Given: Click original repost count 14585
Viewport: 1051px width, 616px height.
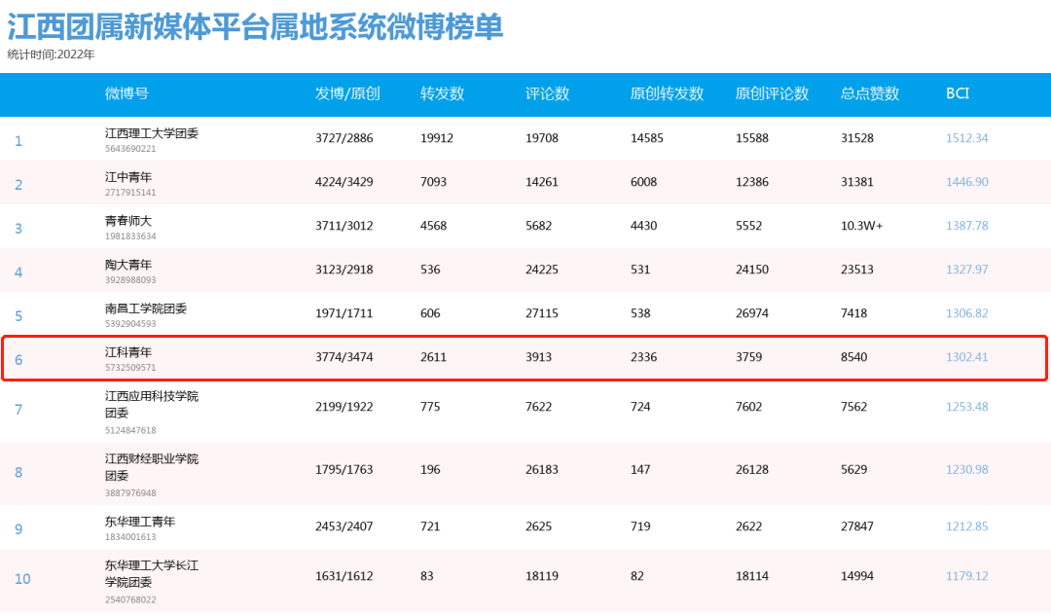Looking at the screenshot, I should 647,138.
